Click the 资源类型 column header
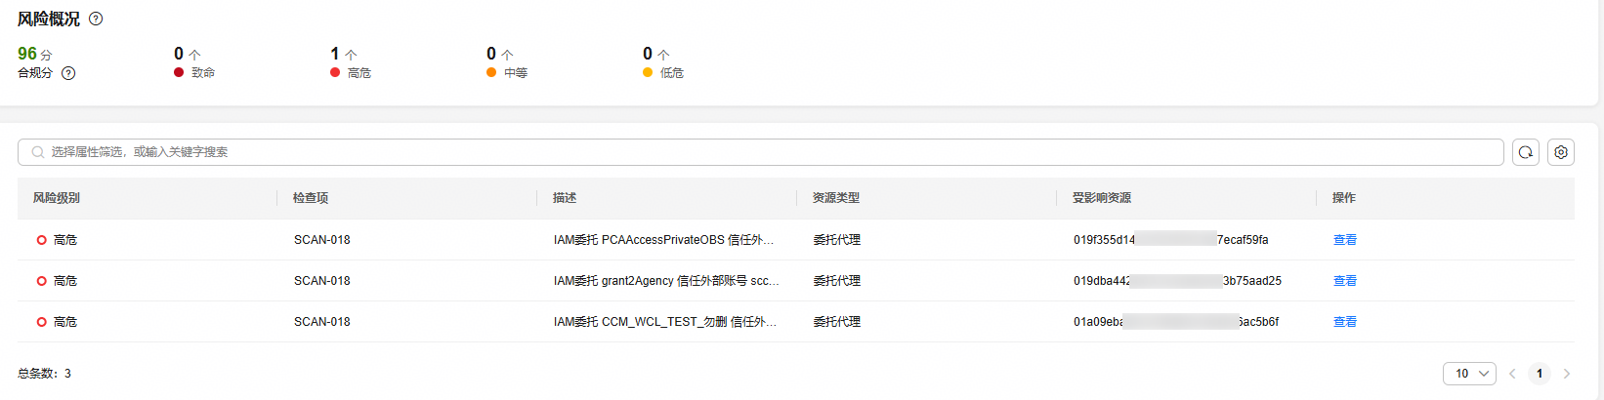 point(836,198)
